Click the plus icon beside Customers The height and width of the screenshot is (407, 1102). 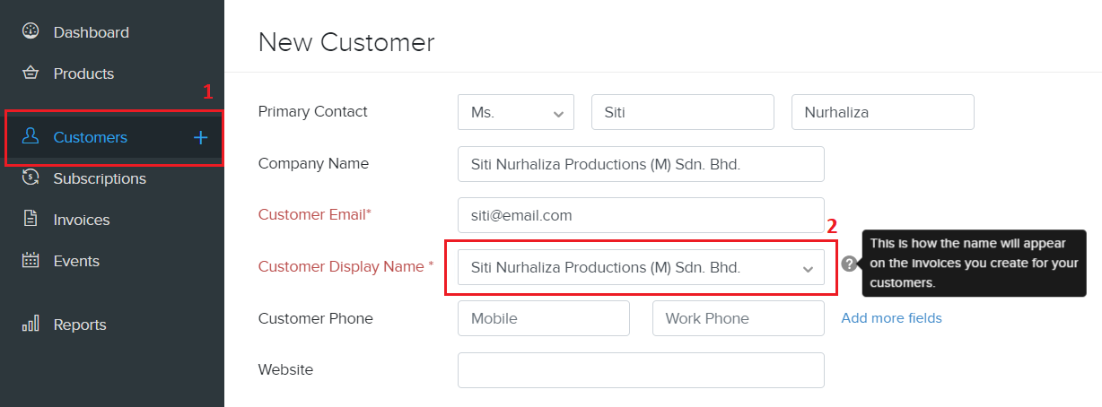(x=200, y=137)
